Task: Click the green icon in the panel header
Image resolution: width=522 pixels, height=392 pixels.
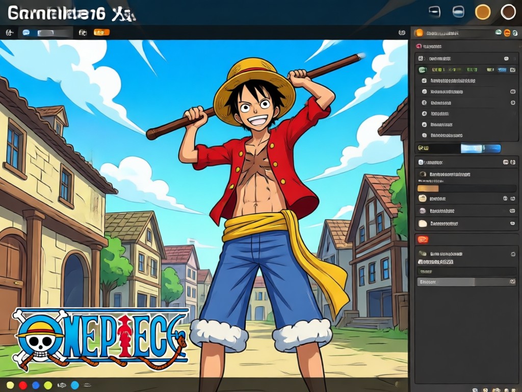Action: (x=499, y=32)
